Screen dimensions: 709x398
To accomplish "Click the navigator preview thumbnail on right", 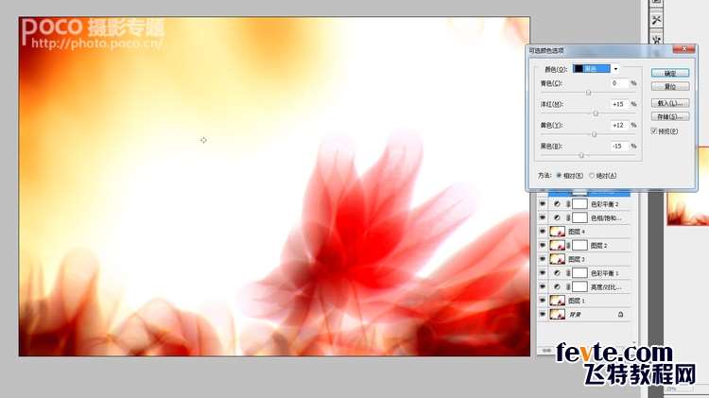I will click(688, 186).
